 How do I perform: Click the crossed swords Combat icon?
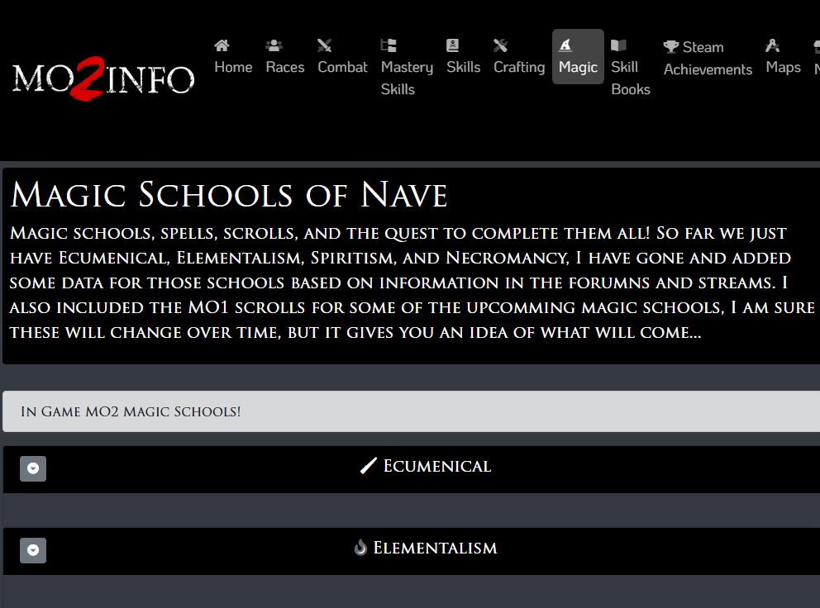click(324, 45)
